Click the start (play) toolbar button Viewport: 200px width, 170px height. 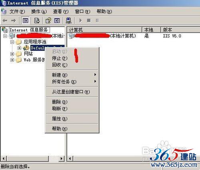point(80,20)
